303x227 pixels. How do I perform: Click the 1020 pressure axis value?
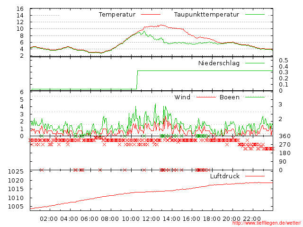(x=16, y=181)
